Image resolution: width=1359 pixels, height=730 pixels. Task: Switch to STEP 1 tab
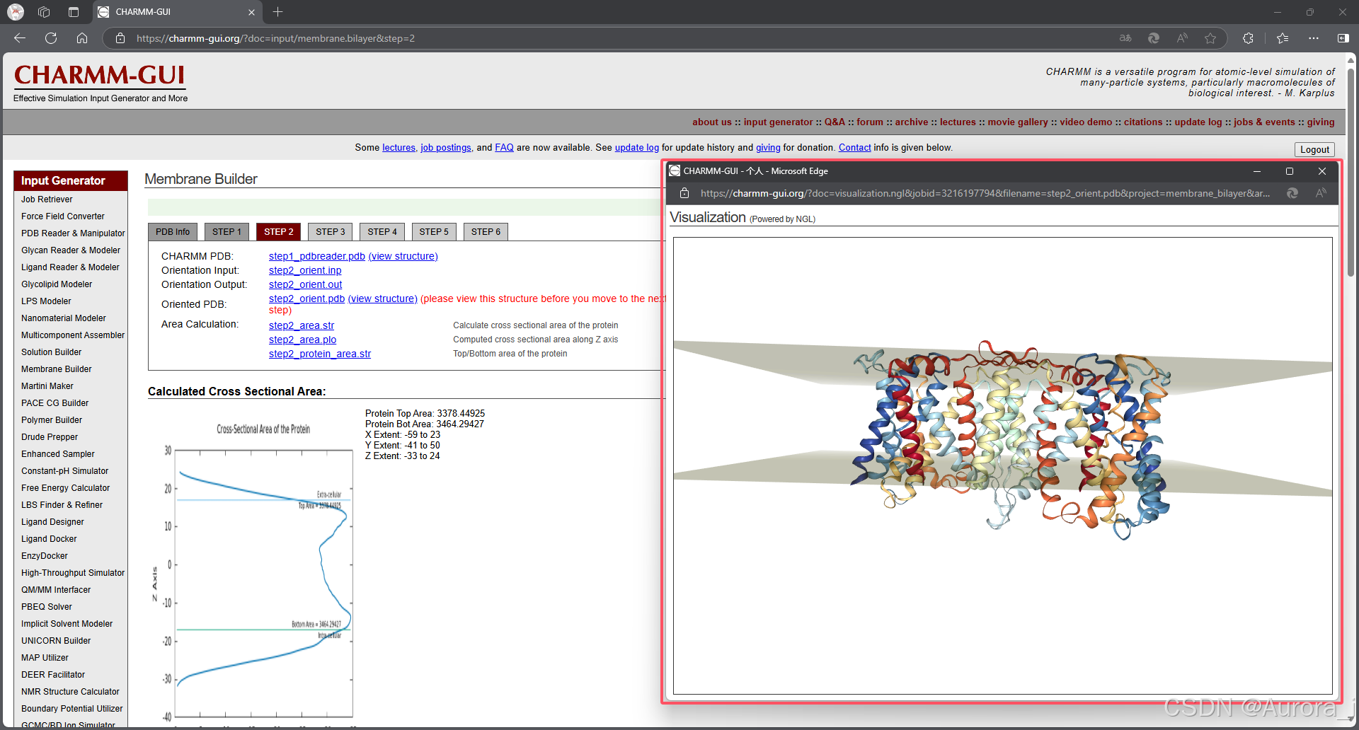tap(226, 232)
